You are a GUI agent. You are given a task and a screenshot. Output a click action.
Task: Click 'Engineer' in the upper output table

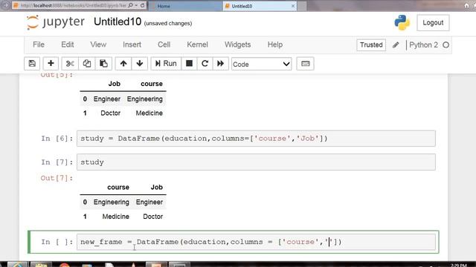[x=107, y=99]
